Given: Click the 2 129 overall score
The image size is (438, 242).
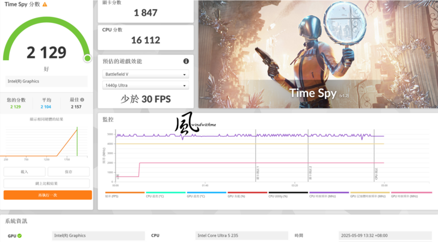Looking at the screenshot, I should coord(46,52).
